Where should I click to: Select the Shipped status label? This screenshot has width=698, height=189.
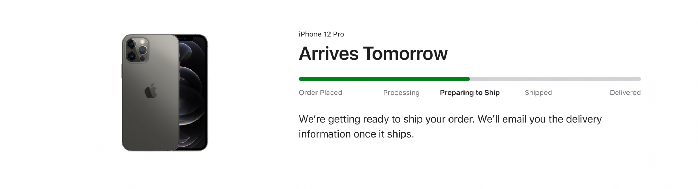(538, 93)
